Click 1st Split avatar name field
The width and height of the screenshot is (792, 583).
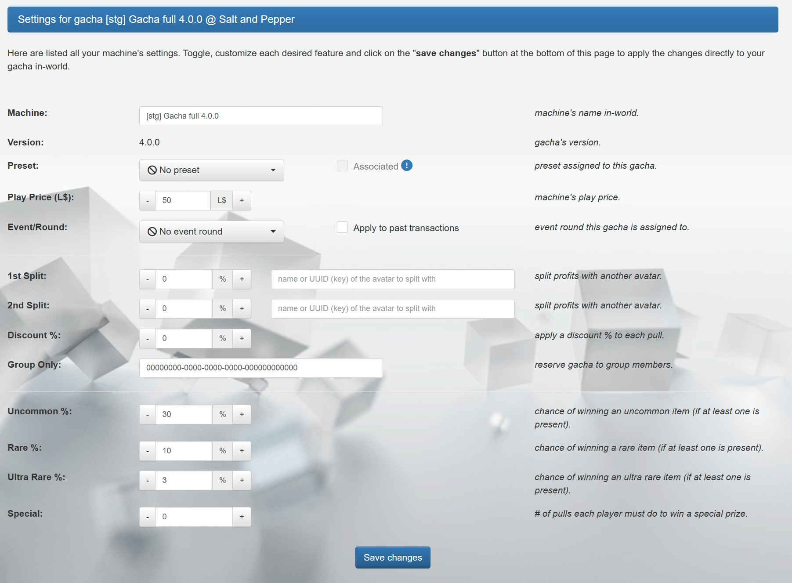click(x=393, y=279)
